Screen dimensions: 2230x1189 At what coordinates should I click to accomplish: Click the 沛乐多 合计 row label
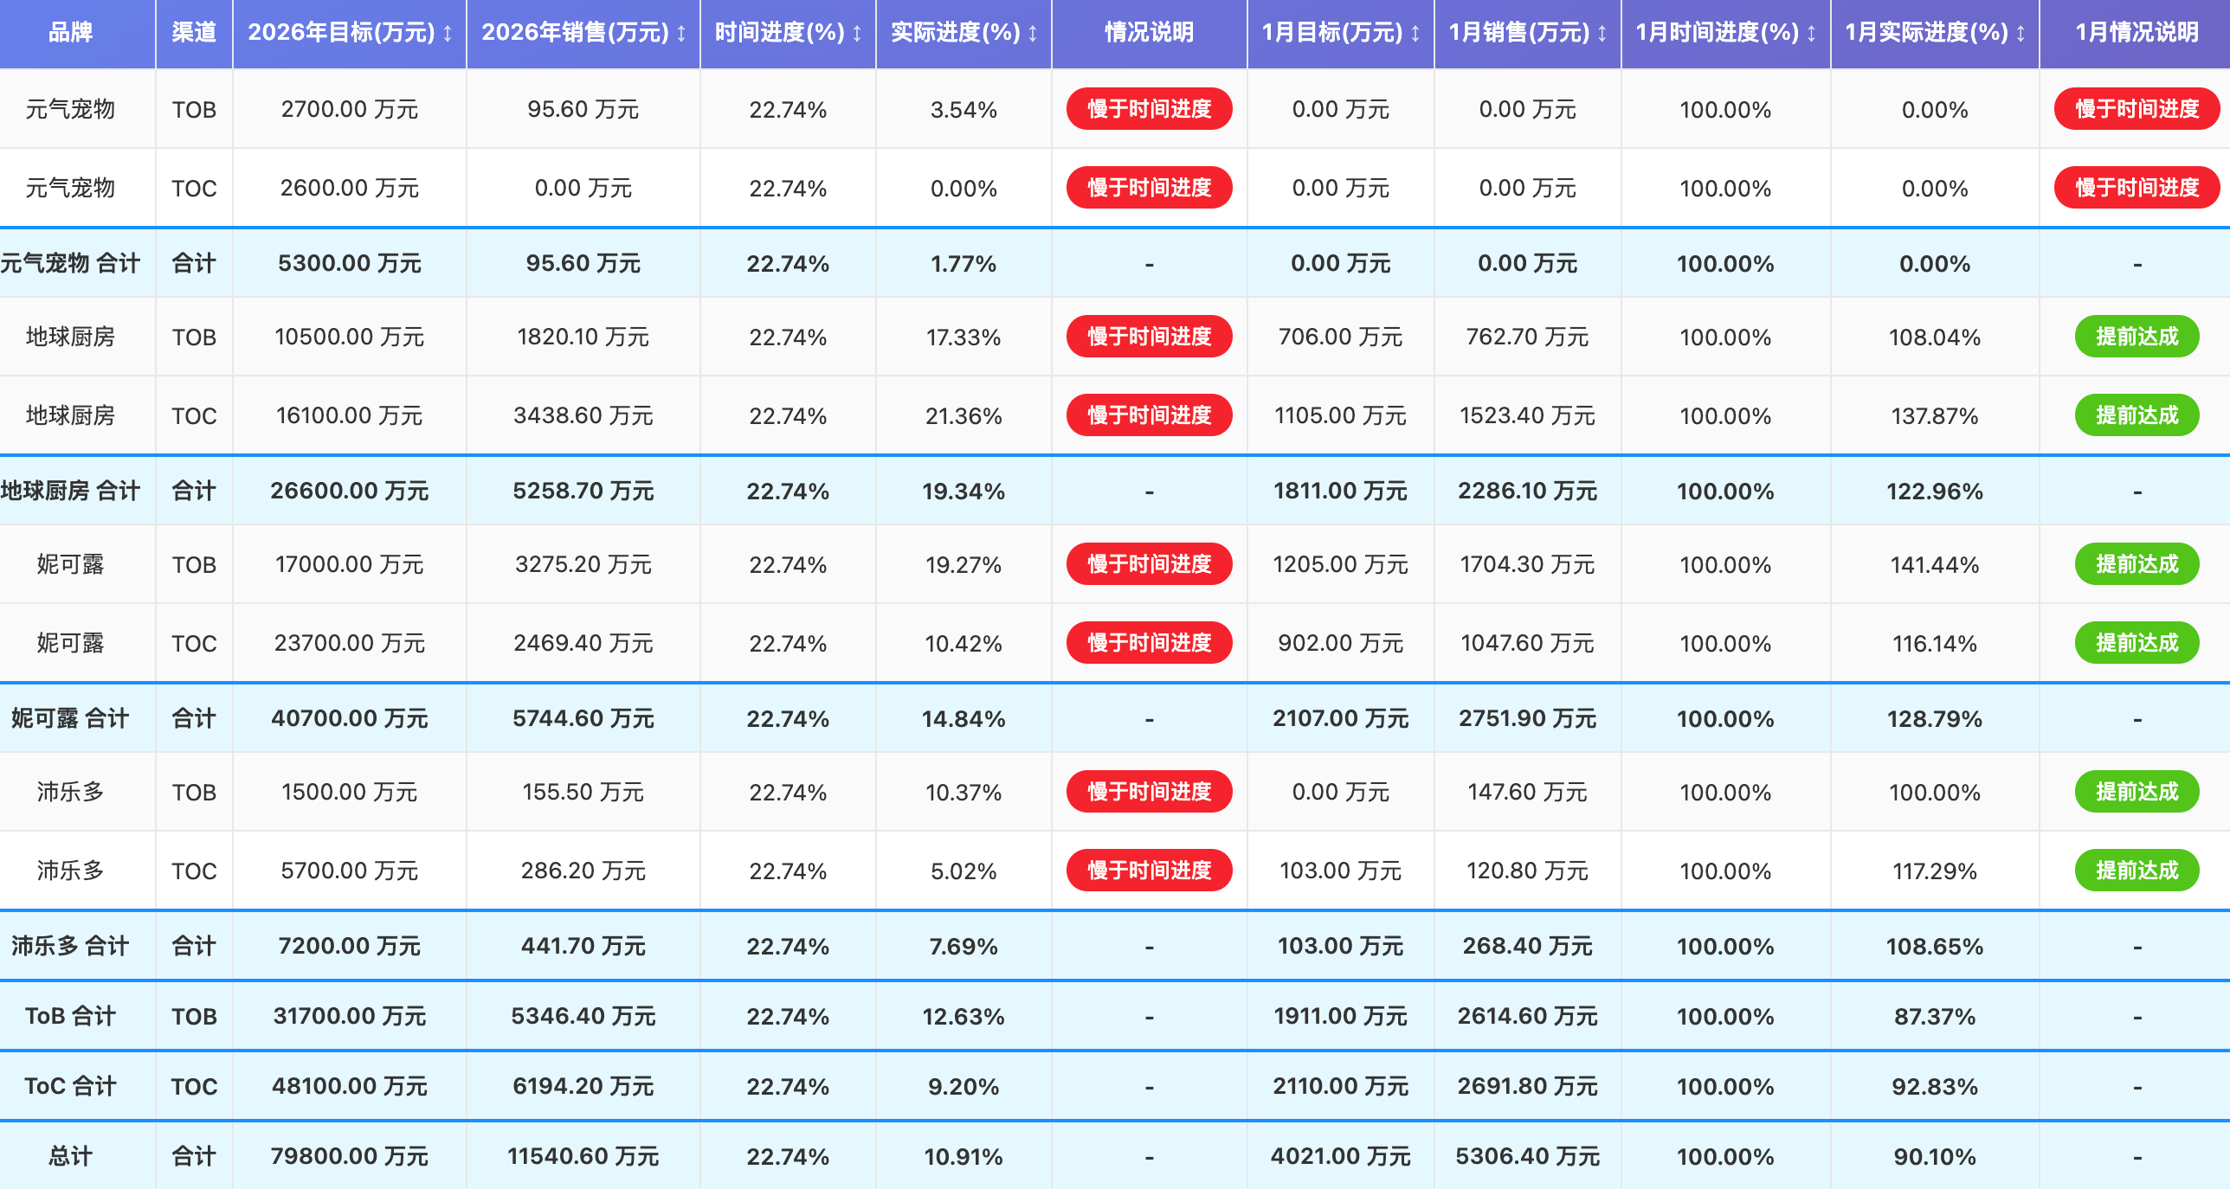coord(70,946)
